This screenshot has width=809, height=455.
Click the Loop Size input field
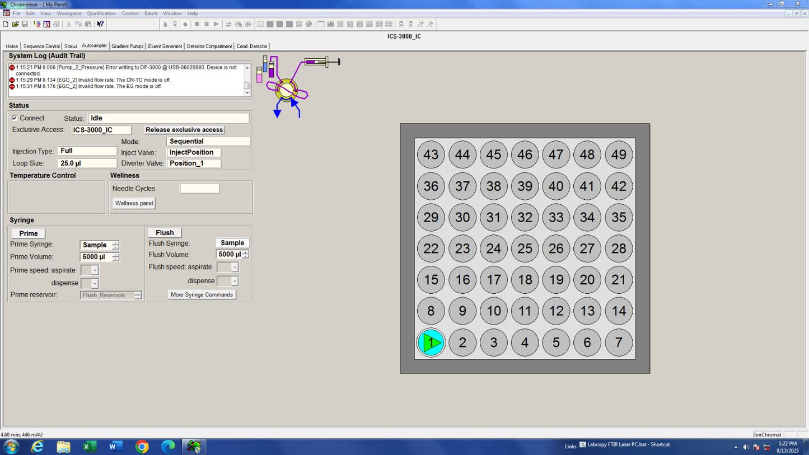(87, 163)
